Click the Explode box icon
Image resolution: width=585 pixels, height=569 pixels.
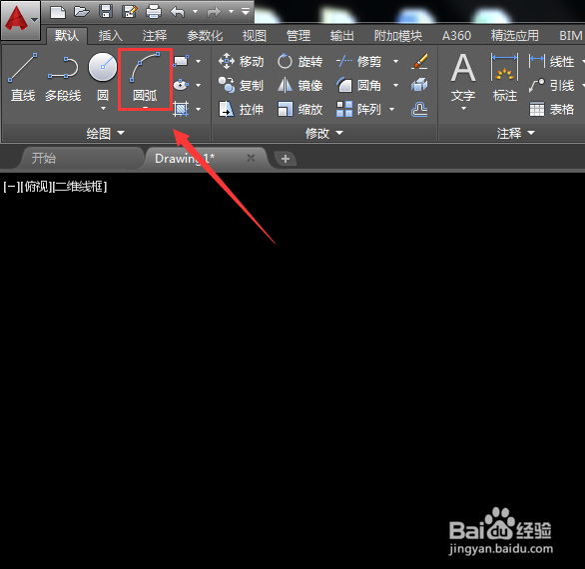[419, 85]
